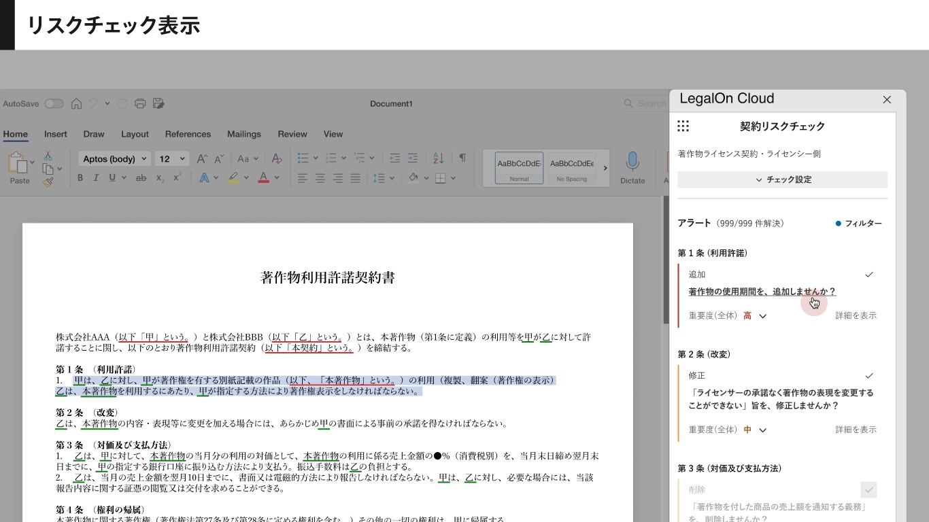The width and height of the screenshot is (929, 522).
Task: Click the Home icon in Word's title bar
Action: point(76,104)
